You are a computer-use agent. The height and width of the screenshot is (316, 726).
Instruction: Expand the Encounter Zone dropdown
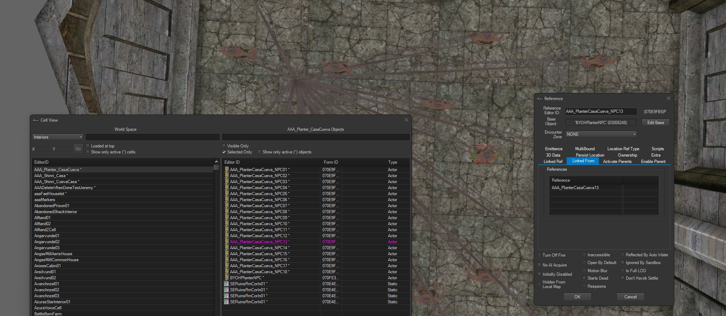click(x=601, y=134)
